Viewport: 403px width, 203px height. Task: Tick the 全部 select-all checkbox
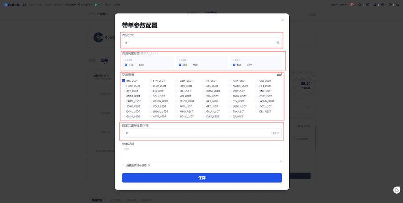274,75
